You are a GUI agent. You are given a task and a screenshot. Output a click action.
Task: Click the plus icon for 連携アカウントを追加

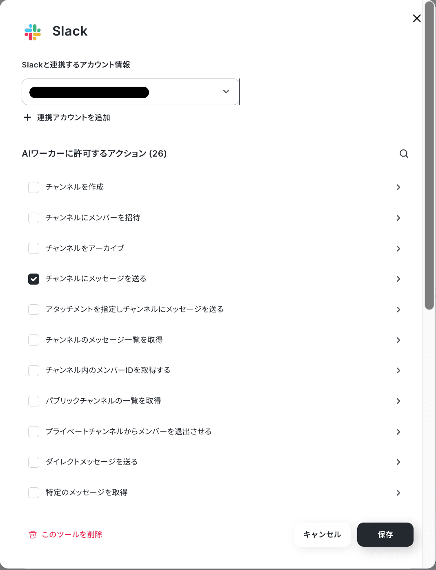pos(27,117)
